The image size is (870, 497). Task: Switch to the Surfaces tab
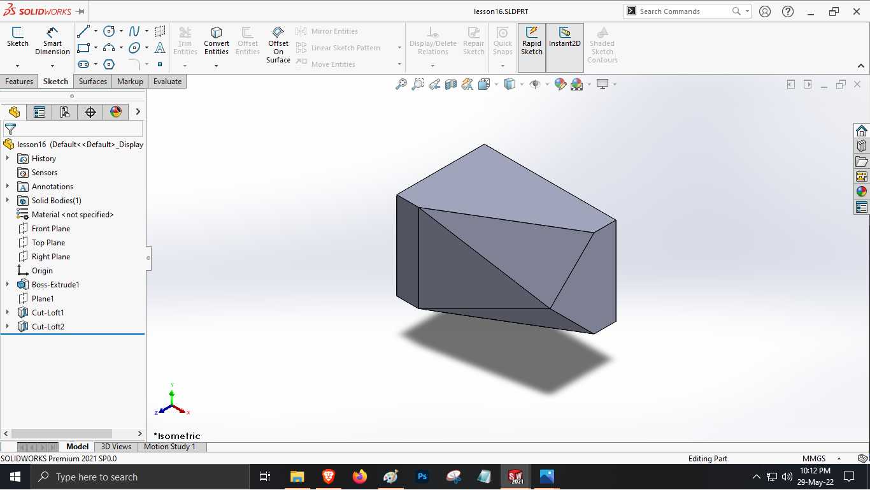click(x=93, y=82)
